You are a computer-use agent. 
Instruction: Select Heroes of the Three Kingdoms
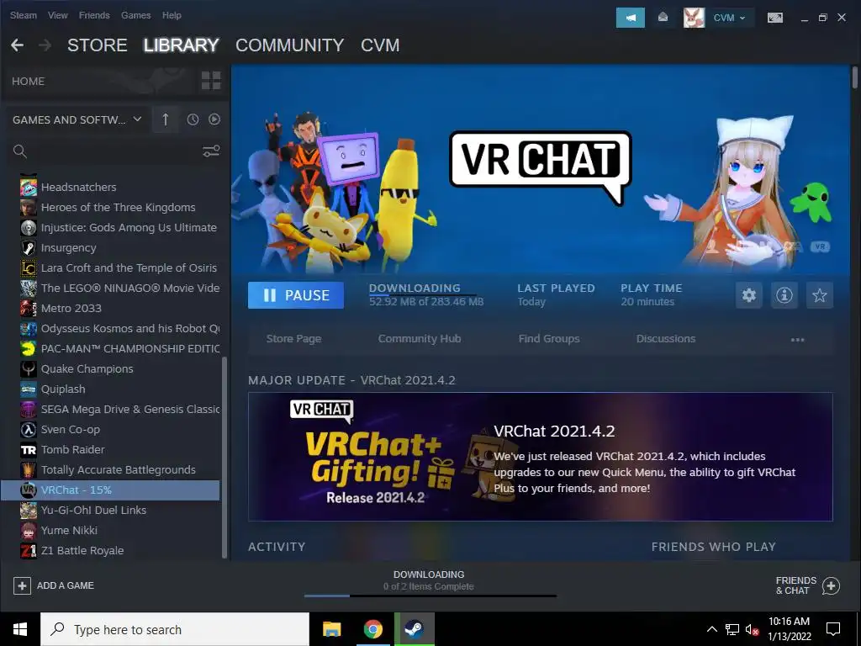(119, 208)
